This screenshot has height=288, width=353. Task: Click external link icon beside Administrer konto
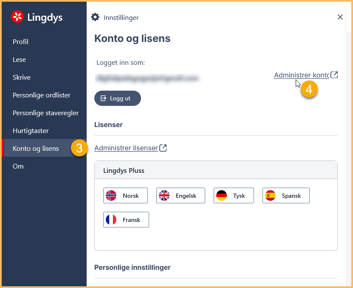[334, 75]
